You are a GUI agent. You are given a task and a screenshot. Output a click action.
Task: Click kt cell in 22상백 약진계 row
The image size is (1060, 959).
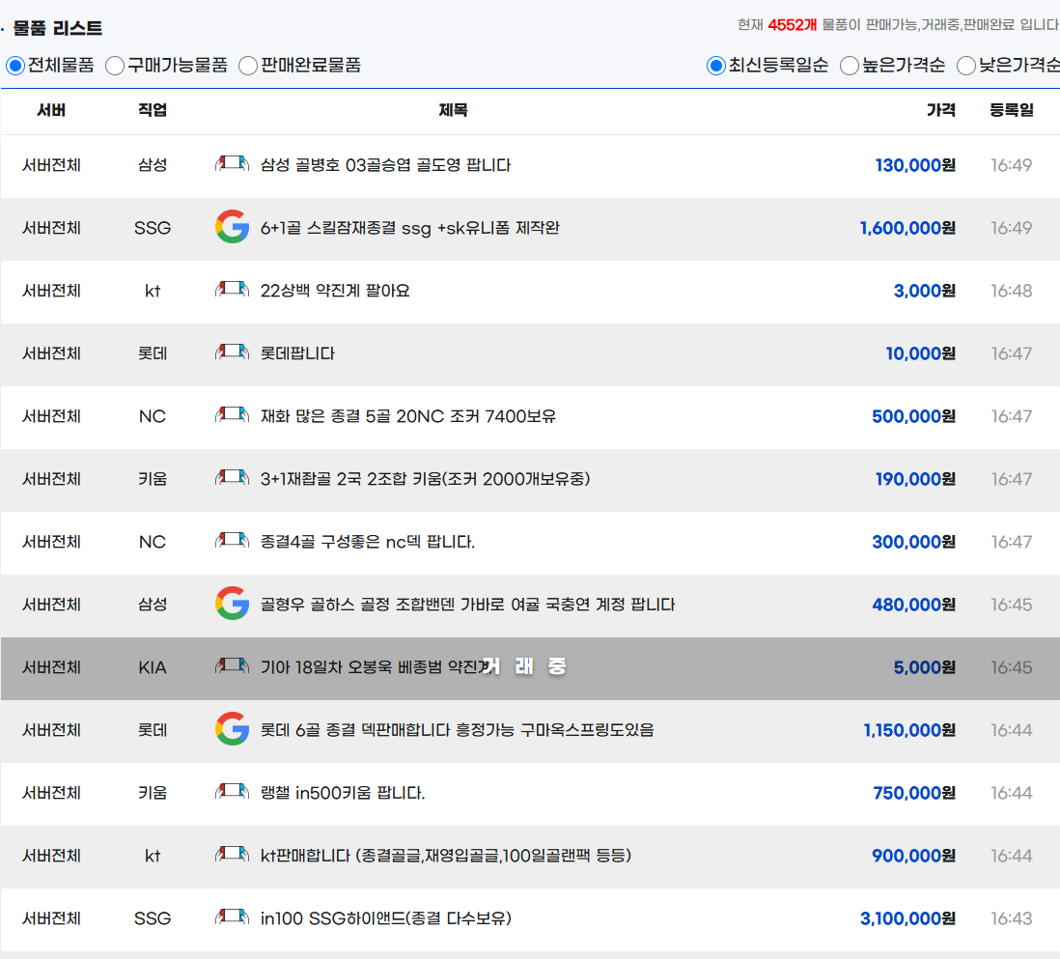click(153, 291)
